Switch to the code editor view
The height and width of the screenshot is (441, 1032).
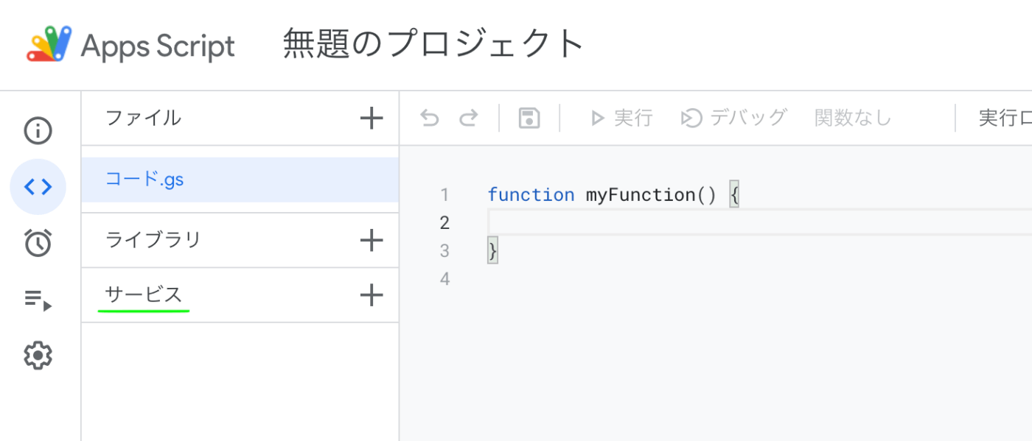point(38,186)
